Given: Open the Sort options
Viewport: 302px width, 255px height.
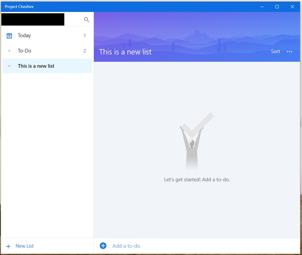Looking at the screenshot, I should [275, 51].
